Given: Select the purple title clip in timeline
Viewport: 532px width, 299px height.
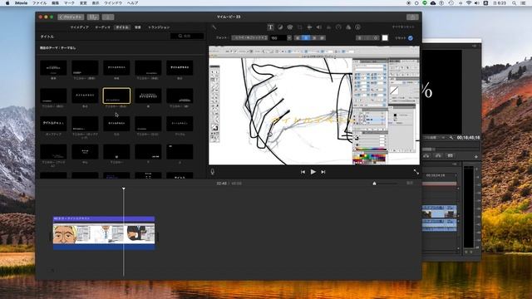Looking at the screenshot, I should click(104, 219).
